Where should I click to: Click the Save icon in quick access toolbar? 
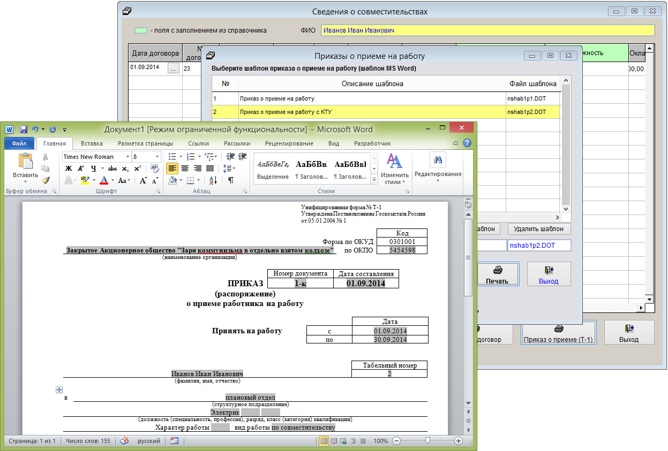[x=23, y=129]
